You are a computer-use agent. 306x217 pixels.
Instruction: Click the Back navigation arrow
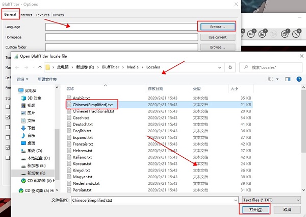tap(18, 67)
